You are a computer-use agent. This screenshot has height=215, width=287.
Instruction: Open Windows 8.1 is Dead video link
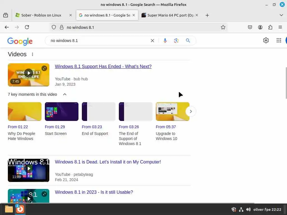click(x=108, y=162)
